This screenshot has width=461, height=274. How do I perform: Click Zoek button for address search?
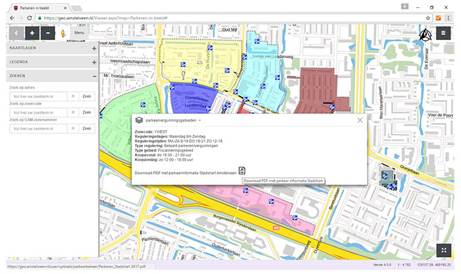coord(87,96)
